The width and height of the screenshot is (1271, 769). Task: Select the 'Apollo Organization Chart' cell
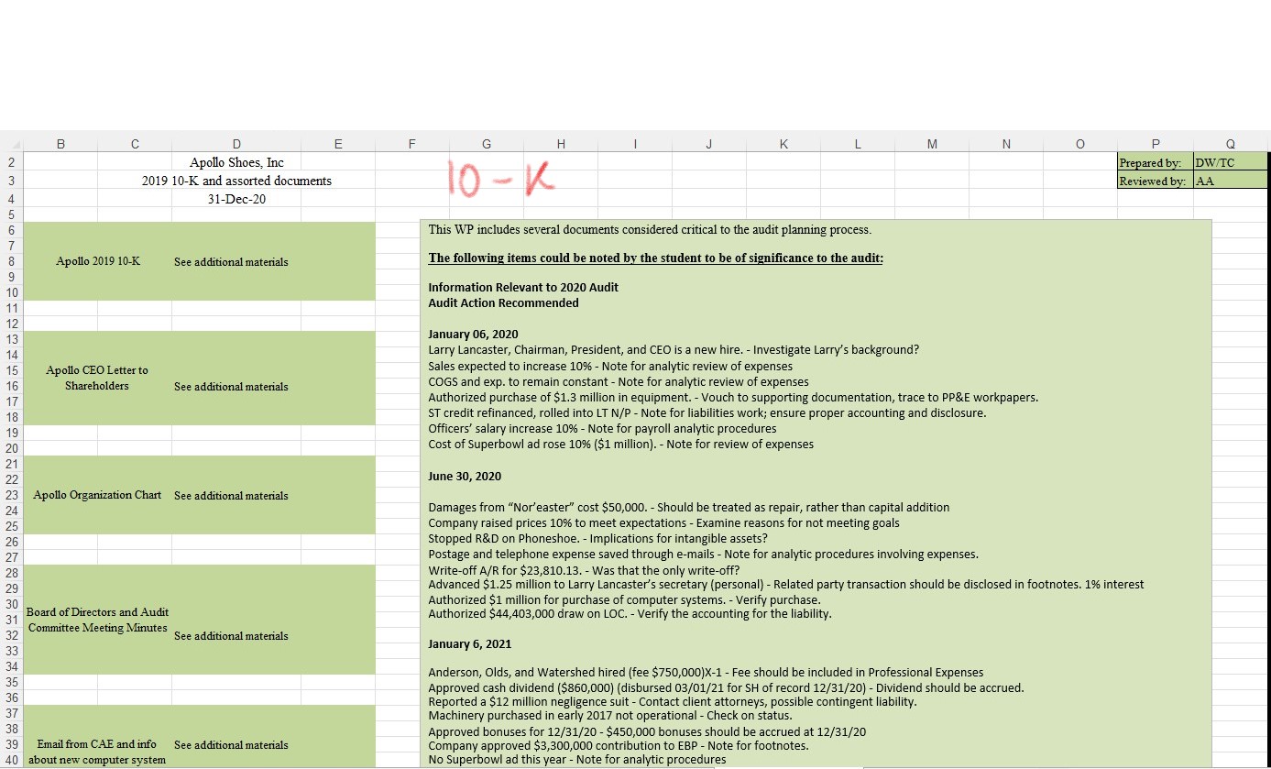97,495
